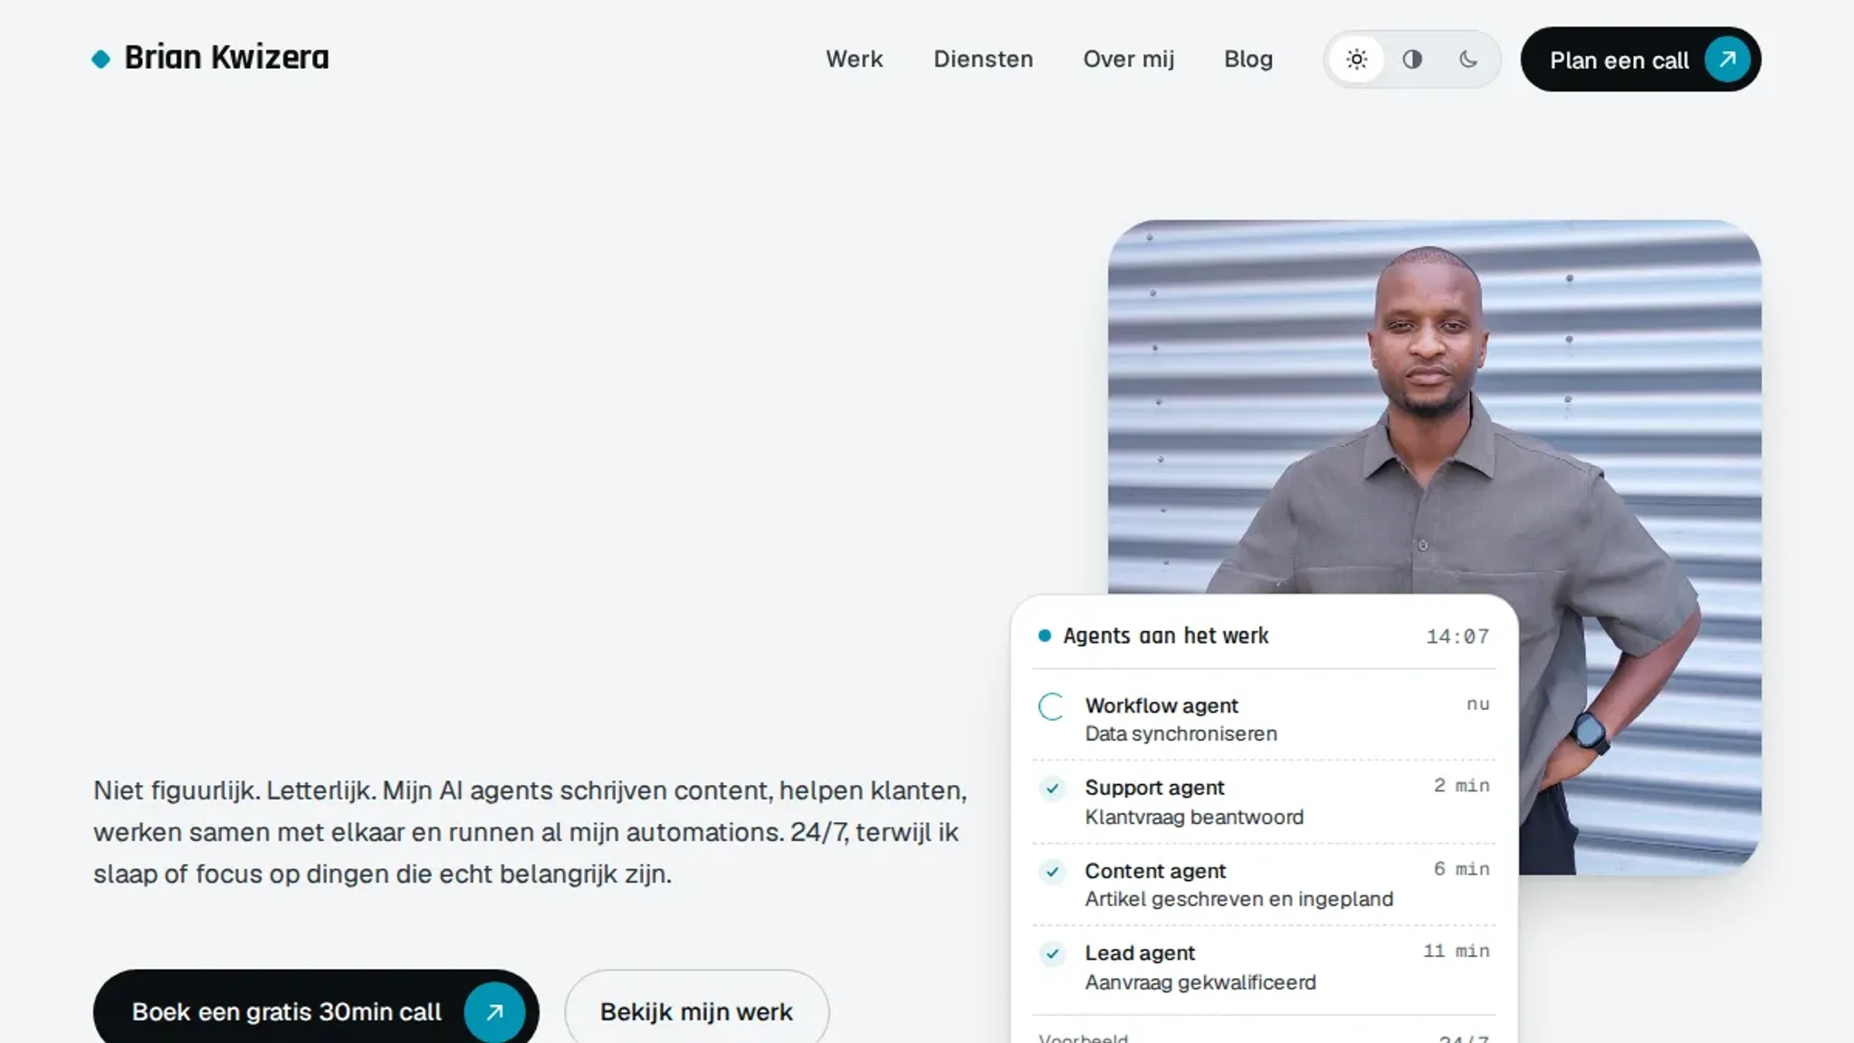Select the Support agent row title

pyautogui.click(x=1154, y=788)
